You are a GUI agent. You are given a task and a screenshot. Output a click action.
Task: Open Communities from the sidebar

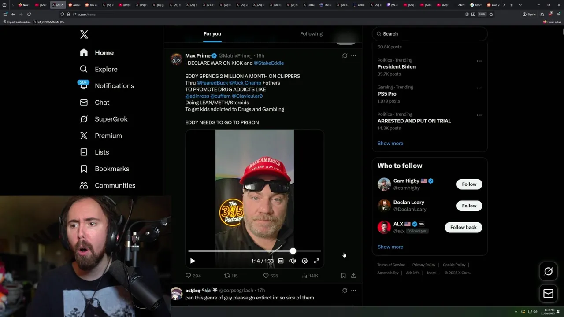(108, 185)
